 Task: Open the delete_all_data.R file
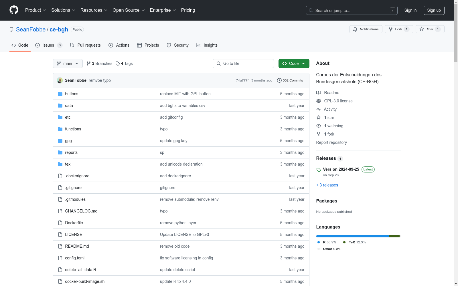pyautogui.click(x=81, y=270)
